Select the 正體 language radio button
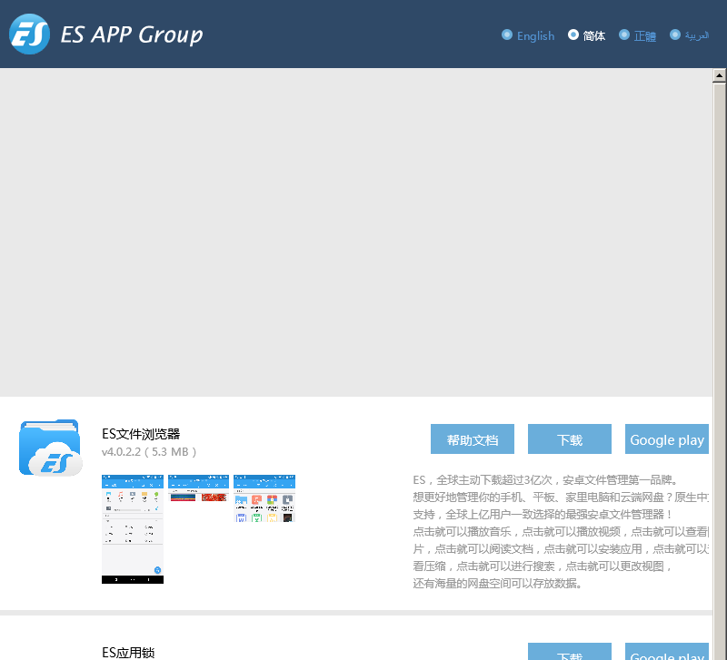The width and height of the screenshot is (727, 660). [624, 34]
